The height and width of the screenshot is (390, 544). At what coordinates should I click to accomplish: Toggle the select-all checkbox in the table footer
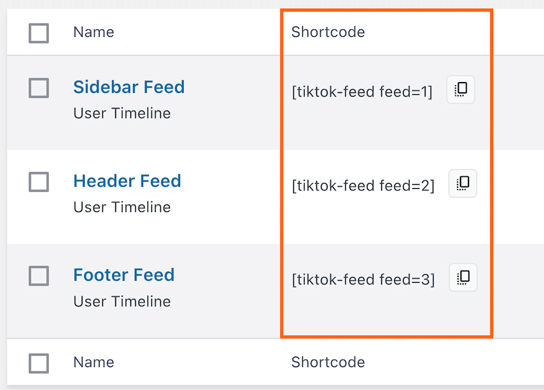[x=39, y=363]
